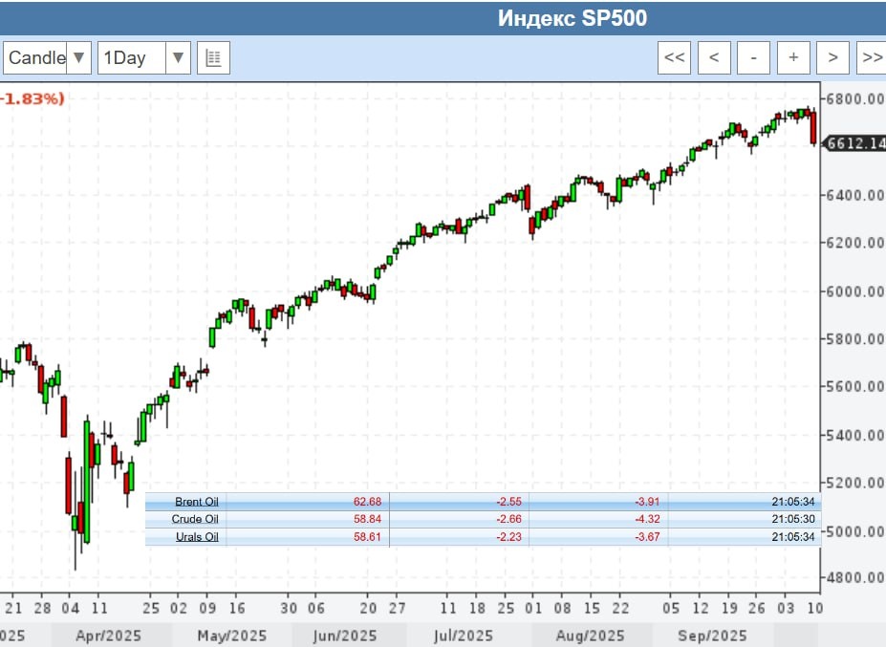Click the -1.83% change label
The width and height of the screenshot is (886, 647).
(32, 98)
